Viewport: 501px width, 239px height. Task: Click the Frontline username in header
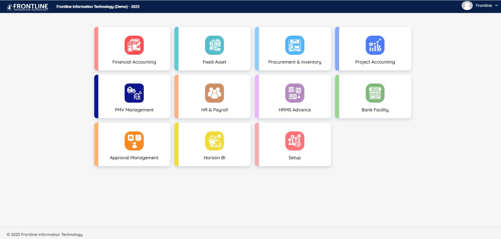click(x=484, y=6)
